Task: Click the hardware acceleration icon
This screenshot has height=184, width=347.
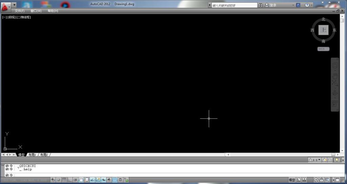Action: point(327,180)
